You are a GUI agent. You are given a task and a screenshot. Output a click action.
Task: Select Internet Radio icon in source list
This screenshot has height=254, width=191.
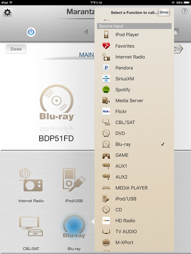point(106,57)
